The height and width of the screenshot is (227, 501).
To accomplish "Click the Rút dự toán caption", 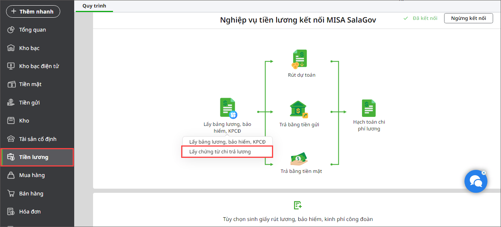I will pos(302,75).
